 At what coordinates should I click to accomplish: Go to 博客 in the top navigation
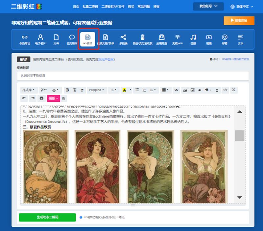pos(156,7)
